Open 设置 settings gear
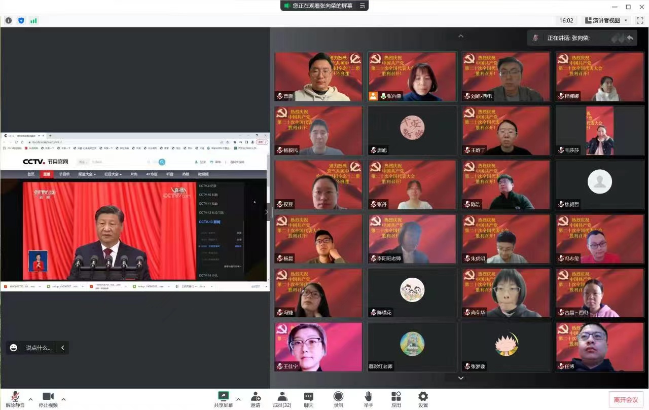649x410 pixels. click(423, 399)
